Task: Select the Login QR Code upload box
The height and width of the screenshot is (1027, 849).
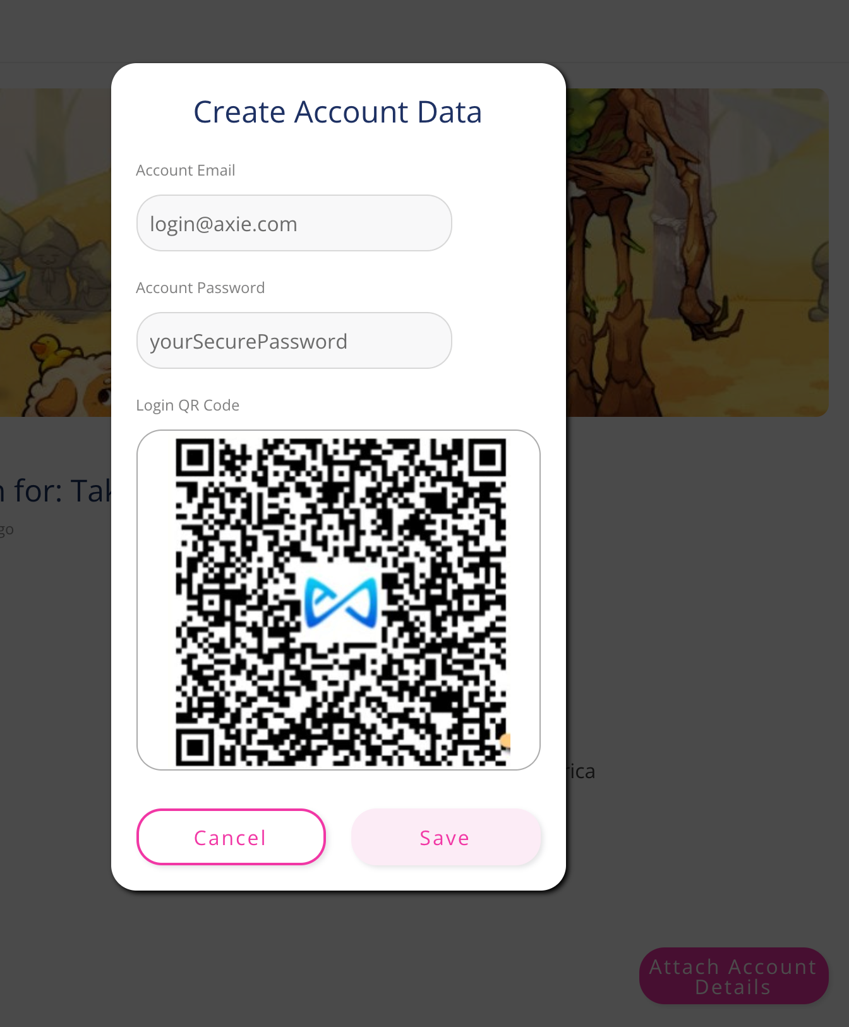Action: click(339, 600)
